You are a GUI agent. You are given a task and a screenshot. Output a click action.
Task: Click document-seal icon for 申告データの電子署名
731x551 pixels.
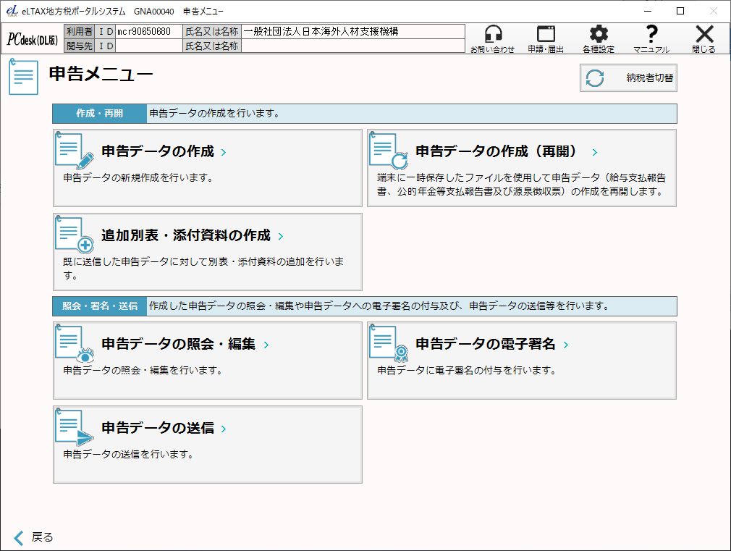(389, 344)
